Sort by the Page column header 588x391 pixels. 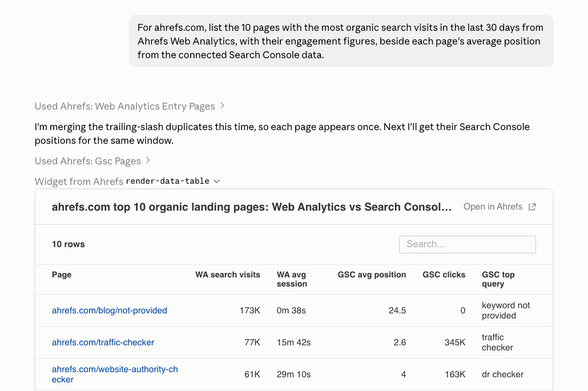pos(62,275)
